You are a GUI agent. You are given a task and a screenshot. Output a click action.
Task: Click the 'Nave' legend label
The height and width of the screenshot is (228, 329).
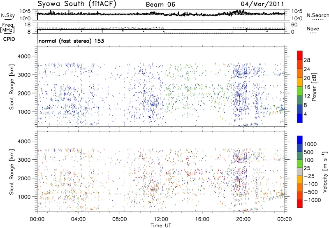click(x=313, y=29)
